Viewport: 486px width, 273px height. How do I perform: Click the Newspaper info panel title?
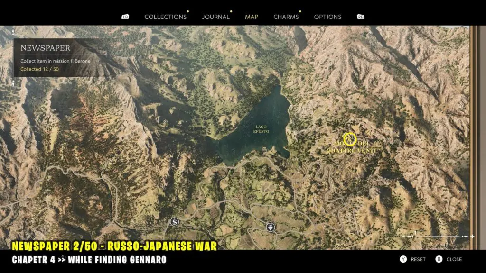(46, 48)
